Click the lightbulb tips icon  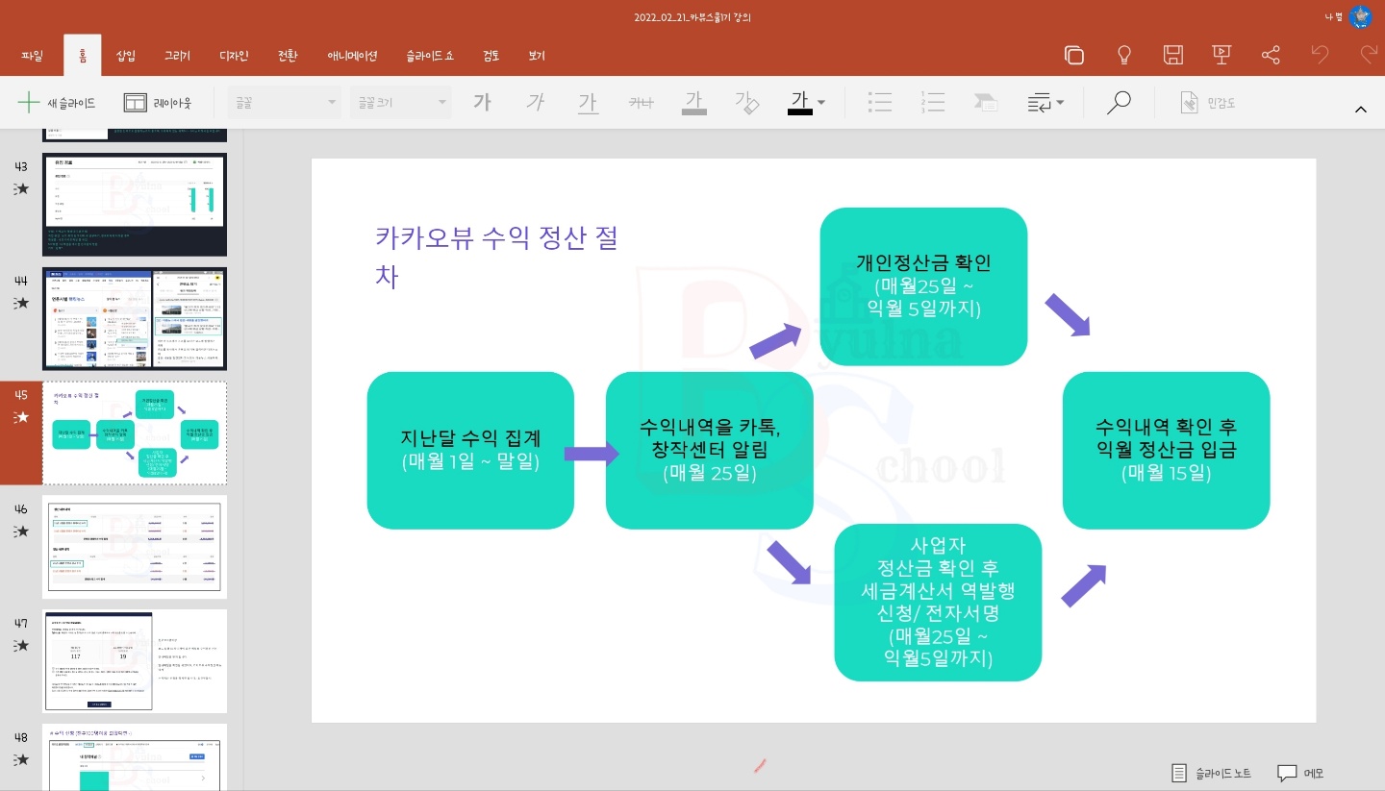pos(1123,55)
